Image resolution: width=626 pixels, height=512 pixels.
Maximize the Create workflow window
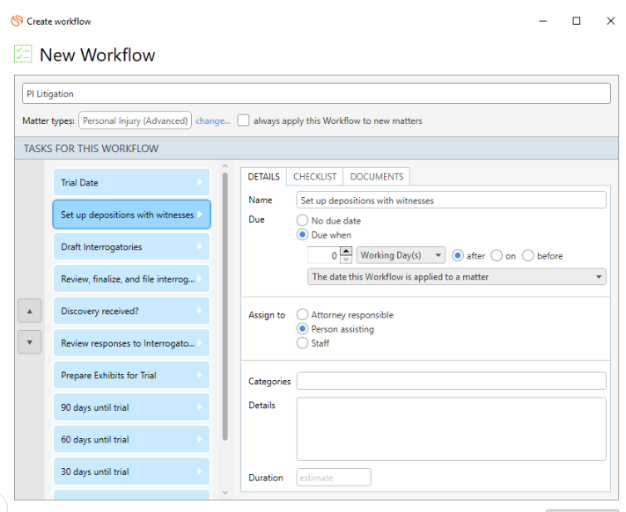click(576, 21)
